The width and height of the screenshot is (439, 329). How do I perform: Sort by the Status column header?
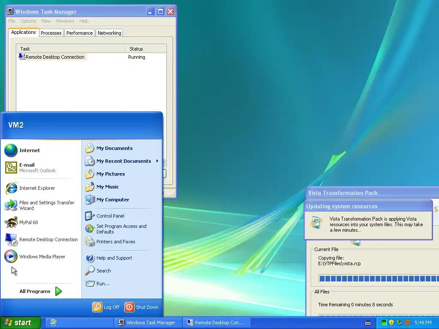pyautogui.click(x=146, y=49)
